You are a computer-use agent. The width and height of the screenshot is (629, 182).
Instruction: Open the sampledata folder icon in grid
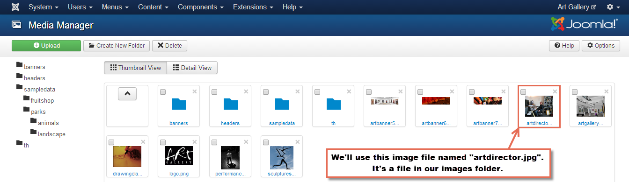click(282, 105)
